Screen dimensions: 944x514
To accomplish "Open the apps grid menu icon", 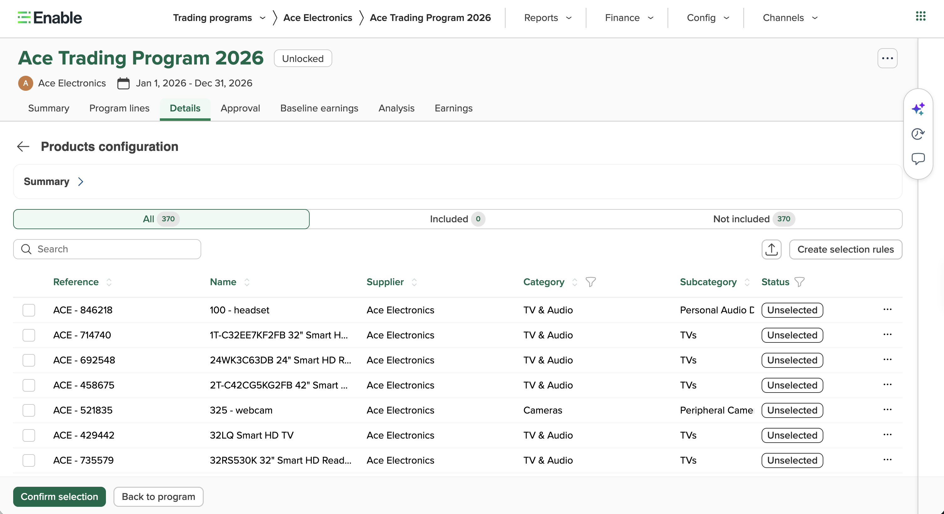I will 920,16.
